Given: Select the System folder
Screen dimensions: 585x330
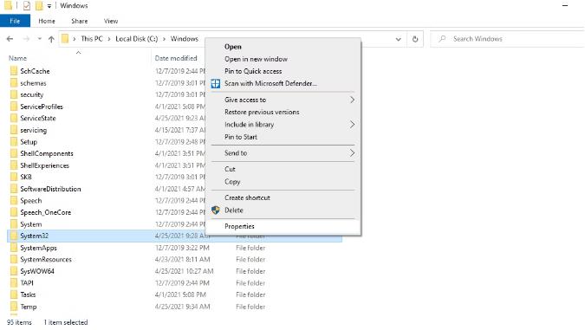Looking at the screenshot, I should [x=30, y=224].
